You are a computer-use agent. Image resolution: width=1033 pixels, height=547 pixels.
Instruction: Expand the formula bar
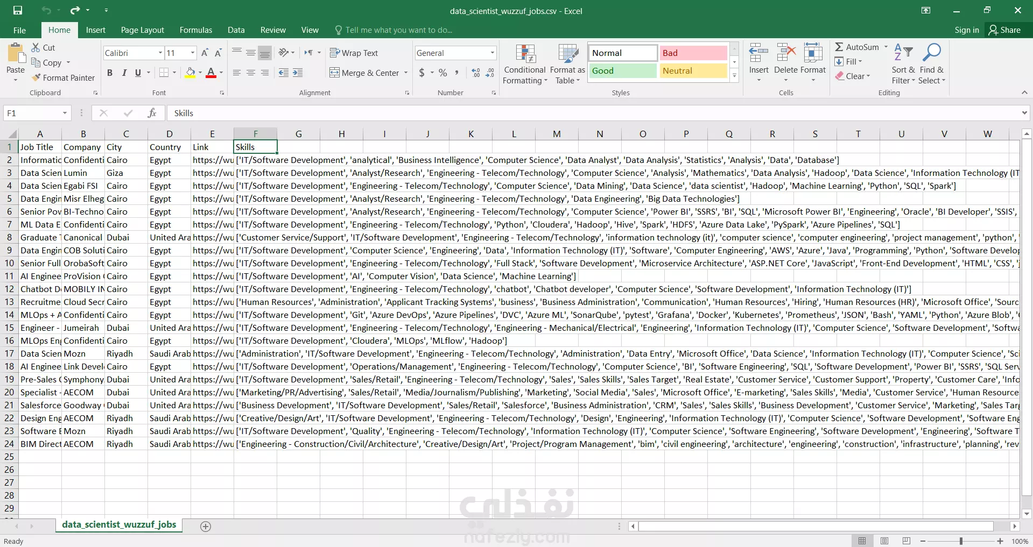pos(1024,113)
